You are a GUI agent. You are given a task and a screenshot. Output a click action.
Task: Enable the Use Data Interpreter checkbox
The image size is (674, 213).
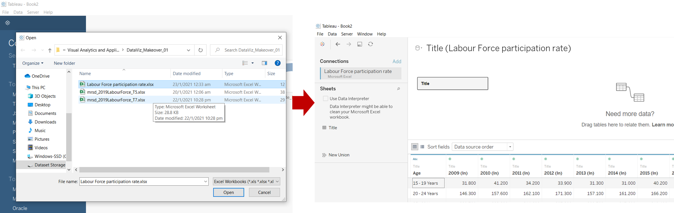(326, 99)
